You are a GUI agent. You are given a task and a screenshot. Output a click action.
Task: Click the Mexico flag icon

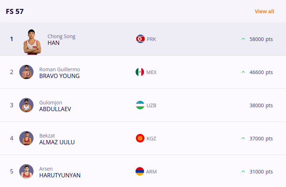[140, 72]
